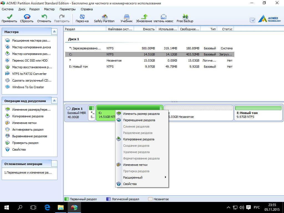Choose Изменить размер раздела in context menu
The height and width of the screenshot is (213, 284).
point(142,114)
